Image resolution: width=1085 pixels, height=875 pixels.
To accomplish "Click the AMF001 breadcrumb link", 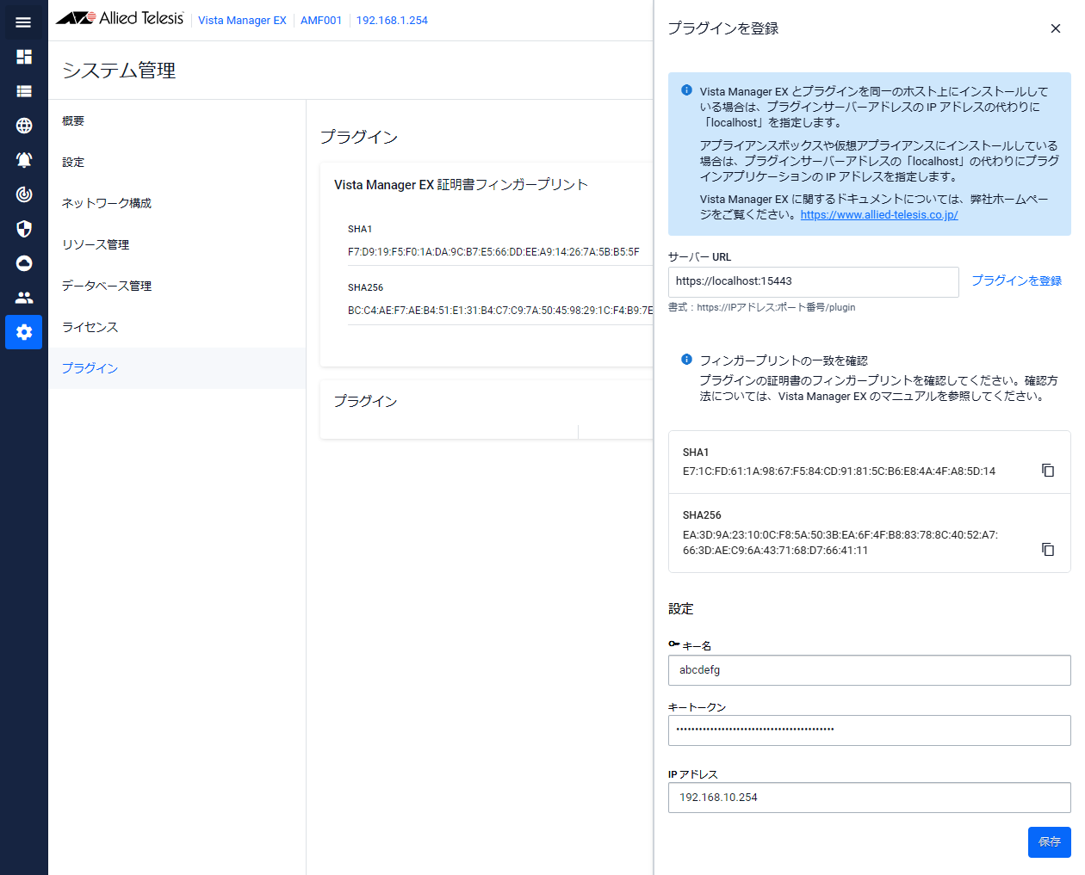I will 321,21.
